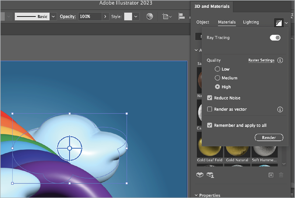
Task: Uncheck the Reduce Noise checkbox
Action: [209, 98]
